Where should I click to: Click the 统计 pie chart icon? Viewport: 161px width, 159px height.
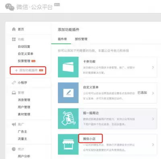click(x=14, y=149)
